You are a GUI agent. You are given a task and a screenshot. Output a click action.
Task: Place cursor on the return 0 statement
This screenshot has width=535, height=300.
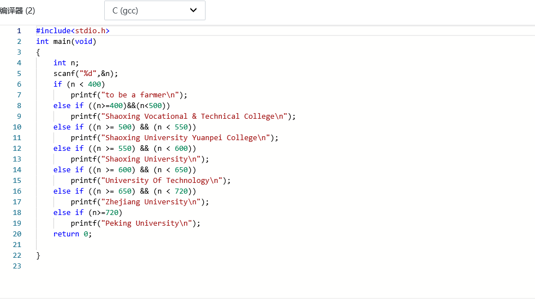(72, 234)
